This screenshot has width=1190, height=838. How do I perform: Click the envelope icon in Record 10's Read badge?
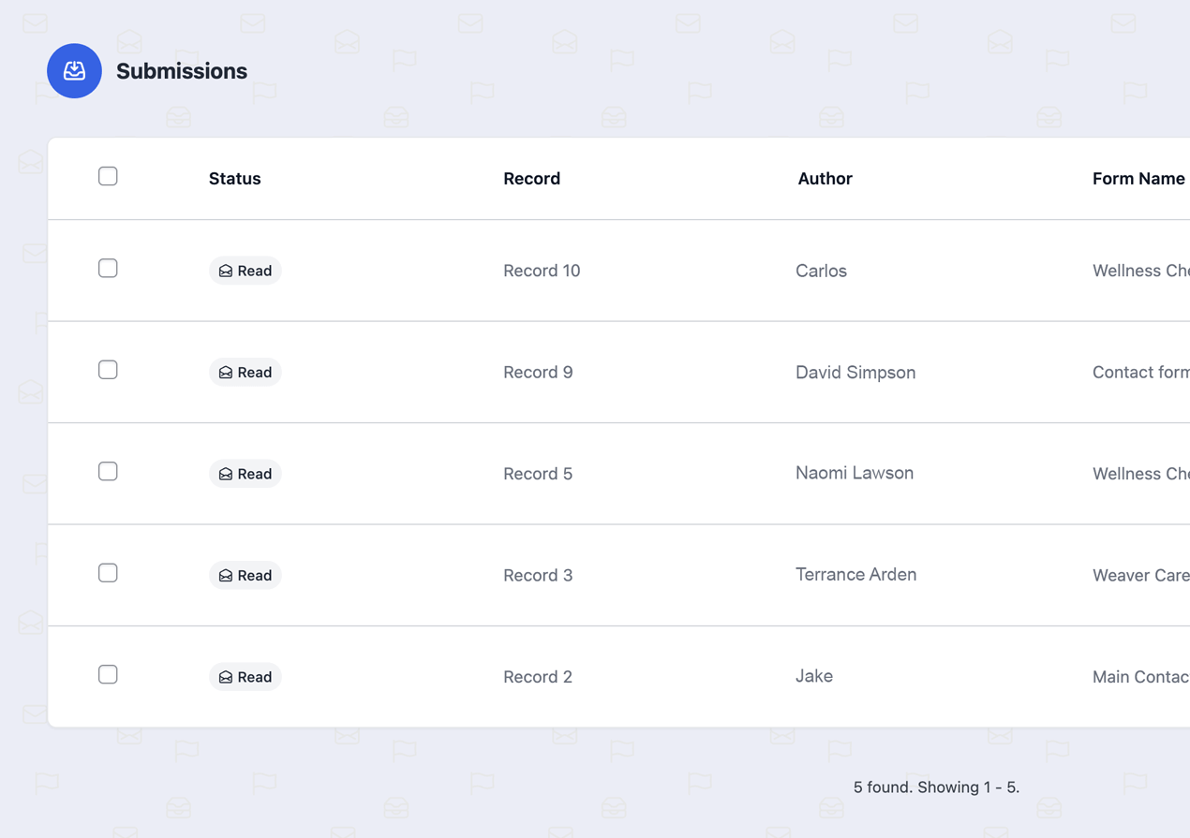(x=226, y=271)
